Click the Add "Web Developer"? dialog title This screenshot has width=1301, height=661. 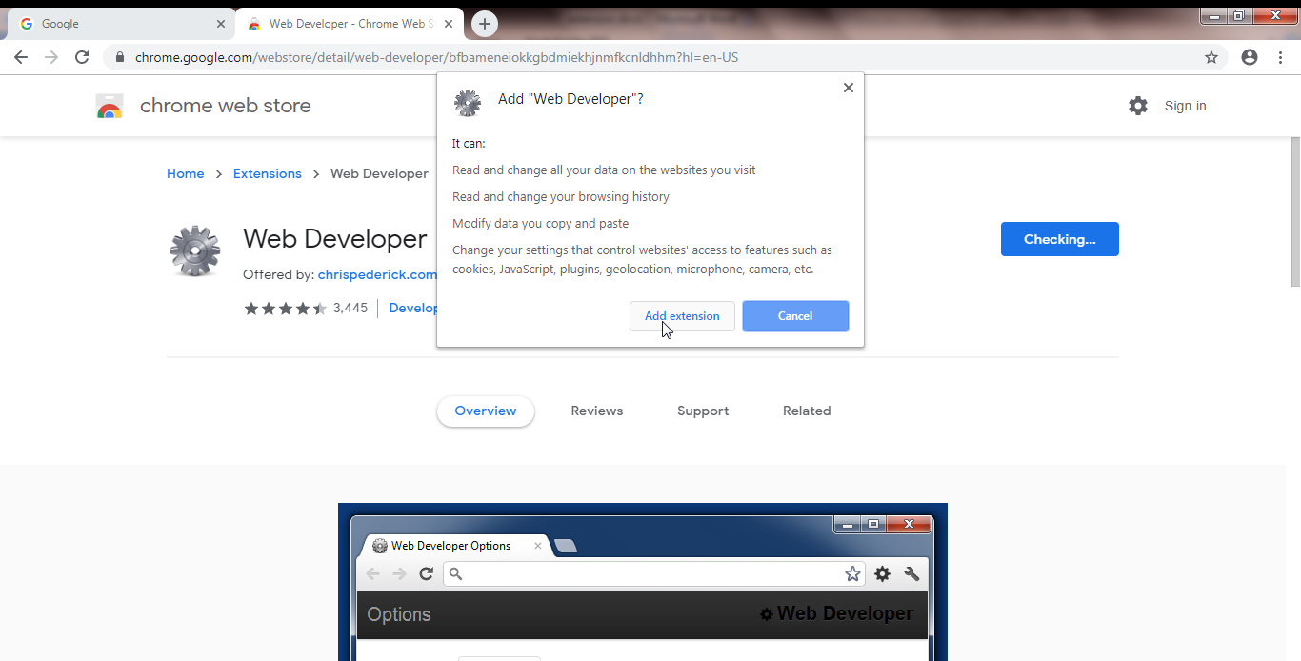coord(570,99)
